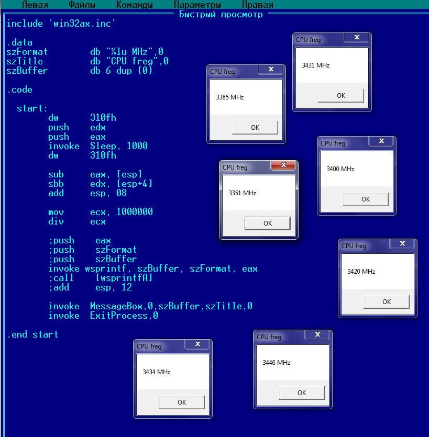Screen dimensions: 429x437
Task: Click the '3385 MHz' message text
Action: click(x=230, y=97)
